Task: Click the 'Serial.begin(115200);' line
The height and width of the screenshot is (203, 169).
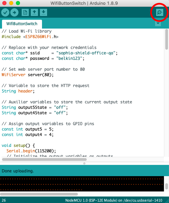Action: [31, 151]
